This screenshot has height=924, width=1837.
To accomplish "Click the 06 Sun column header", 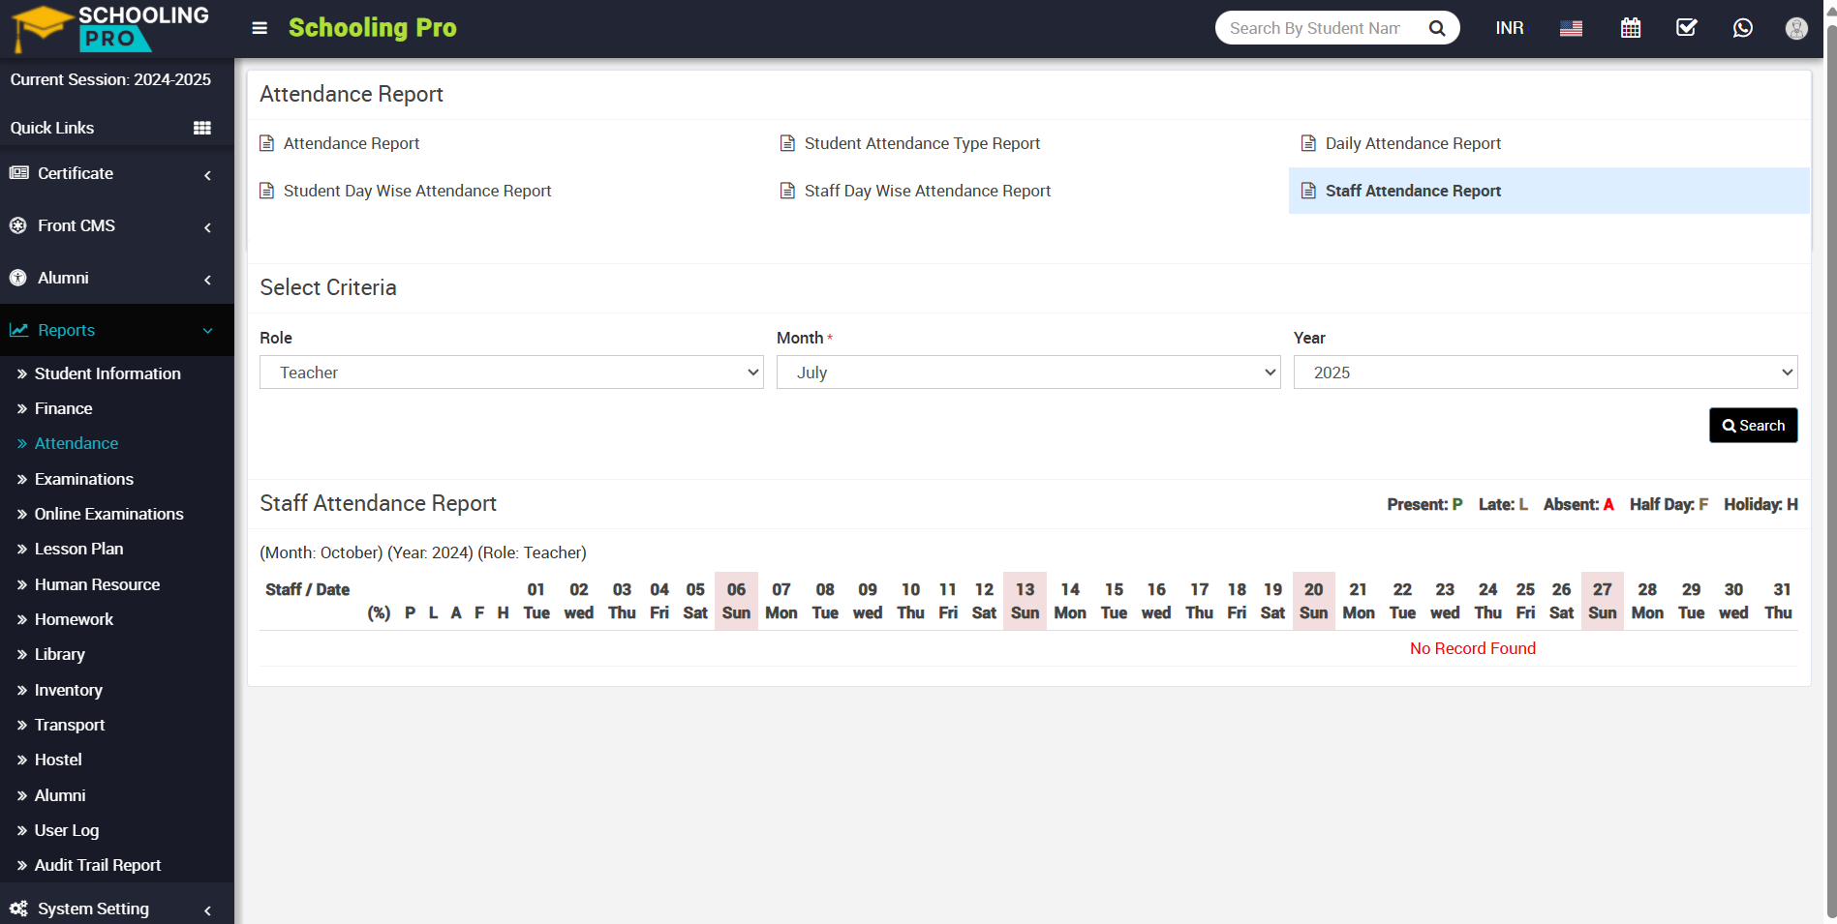I will [x=736, y=601].
